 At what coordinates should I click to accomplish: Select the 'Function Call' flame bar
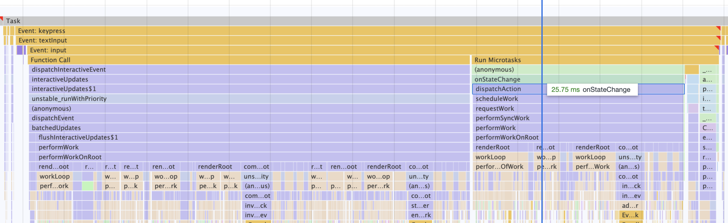click(x=249, y=60)
